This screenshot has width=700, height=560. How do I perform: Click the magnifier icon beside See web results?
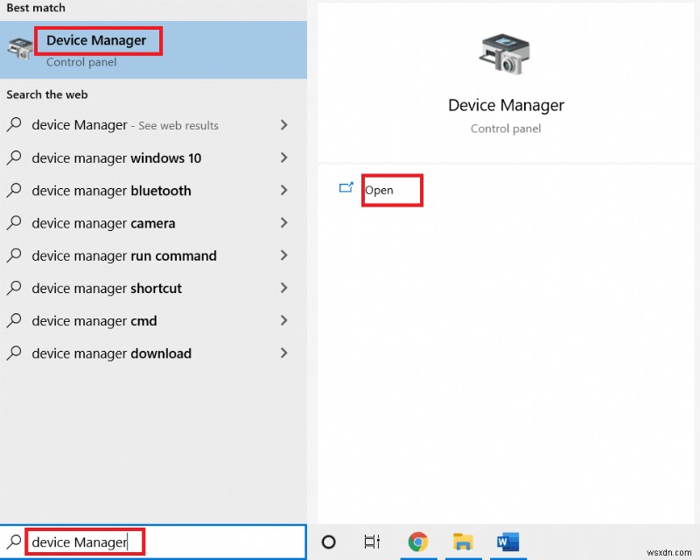[x=15, y=125]
